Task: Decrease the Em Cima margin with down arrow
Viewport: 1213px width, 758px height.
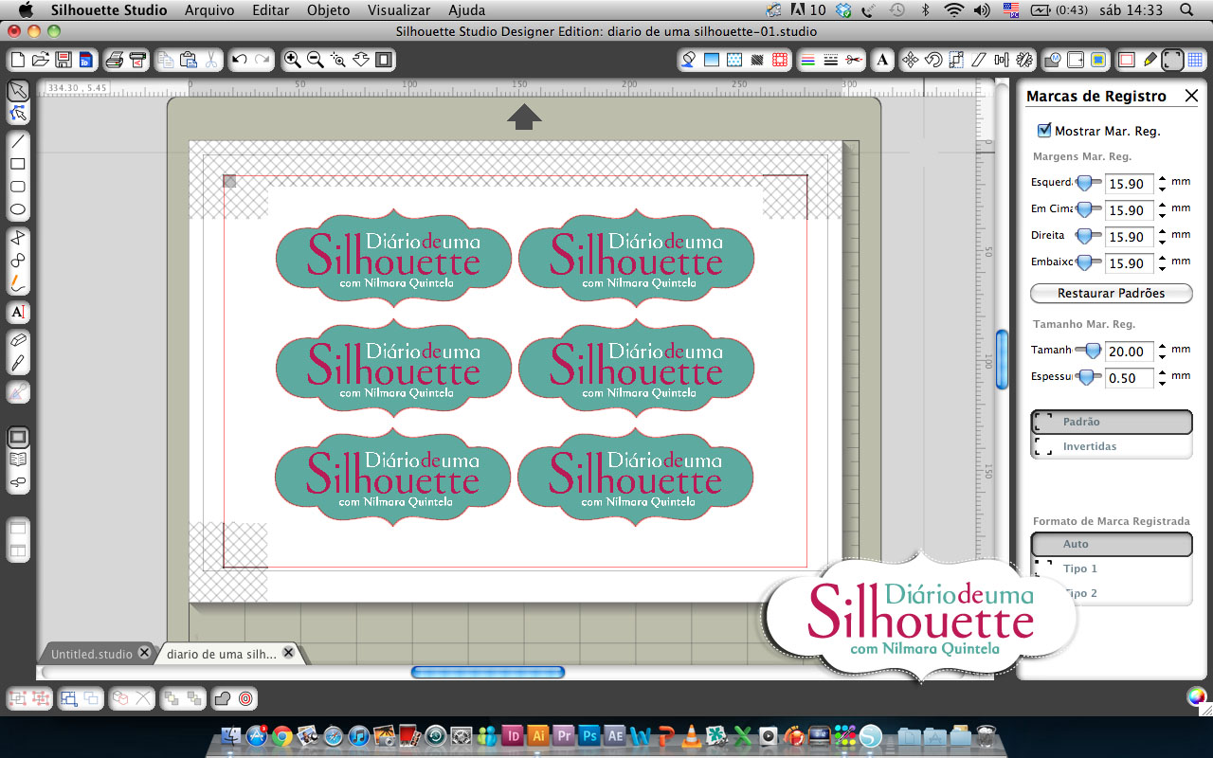Action: click(1162, 216)
